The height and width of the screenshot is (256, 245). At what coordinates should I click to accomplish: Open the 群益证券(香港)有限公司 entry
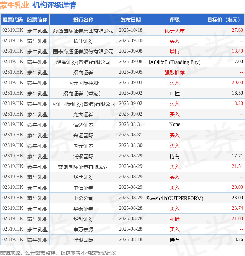[x=83, y=62]
